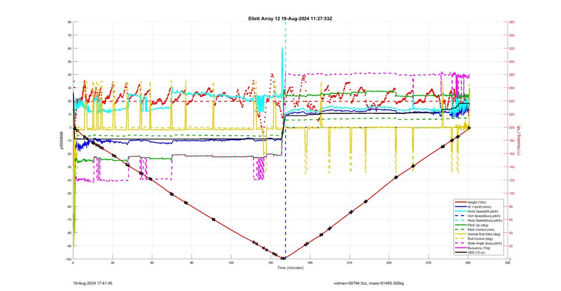The width and height of the screenshot is (561, 291).
Task: Select the 'Time (minutes)' x-axis label
Action: pos(290,268)
